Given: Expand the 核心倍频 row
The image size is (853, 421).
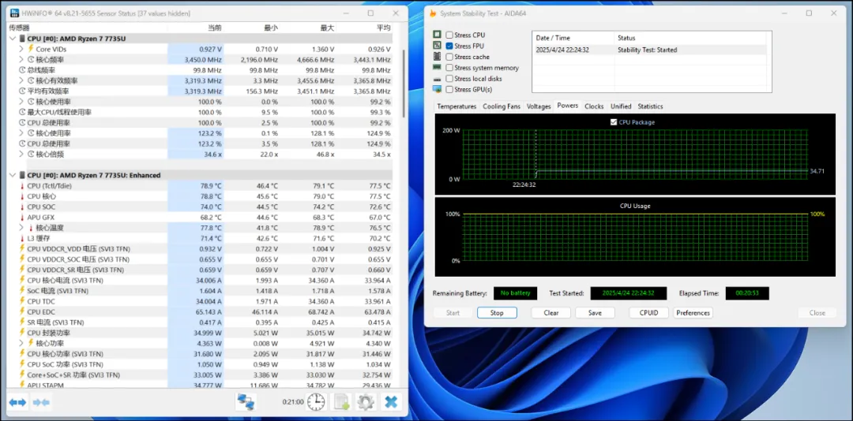Looking at the screenshot, I should (21, 155).
